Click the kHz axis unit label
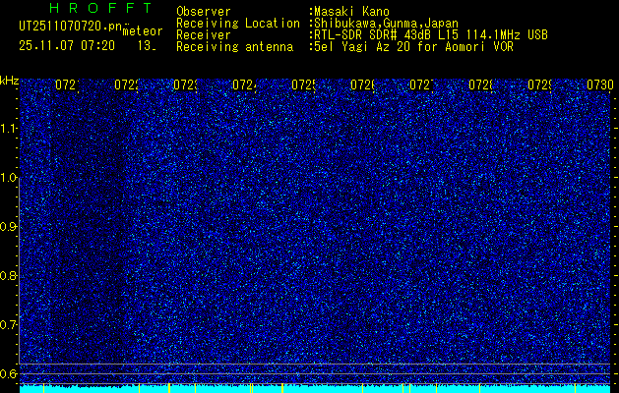 (9, 81)
